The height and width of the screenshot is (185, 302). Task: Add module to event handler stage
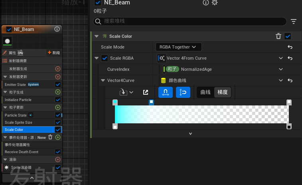pos(58,137)
